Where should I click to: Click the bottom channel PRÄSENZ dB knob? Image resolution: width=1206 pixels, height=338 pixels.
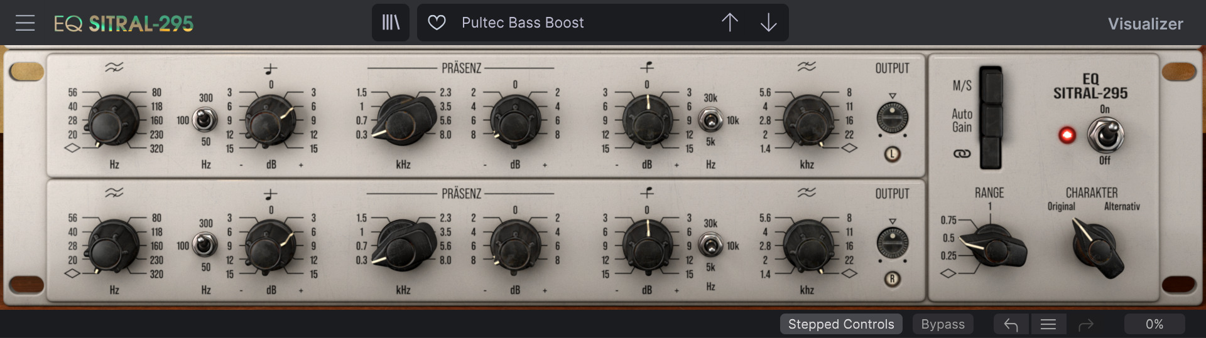tap(515, 246)
